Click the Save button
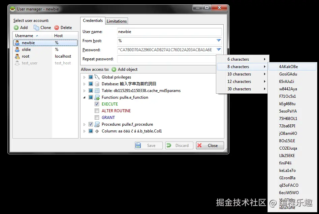The image size is (319, 214). pyautogui.click(x=149, y=145)
